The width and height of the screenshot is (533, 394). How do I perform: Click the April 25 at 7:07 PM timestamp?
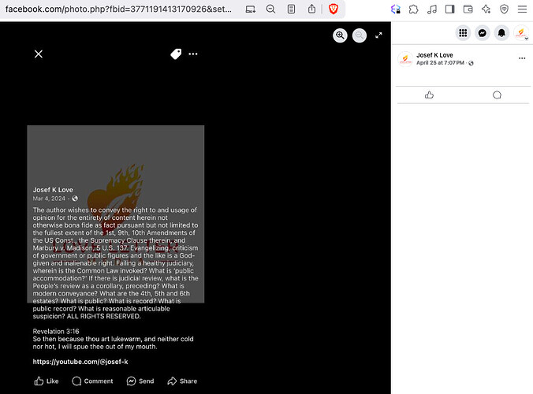tap(440, 63)
